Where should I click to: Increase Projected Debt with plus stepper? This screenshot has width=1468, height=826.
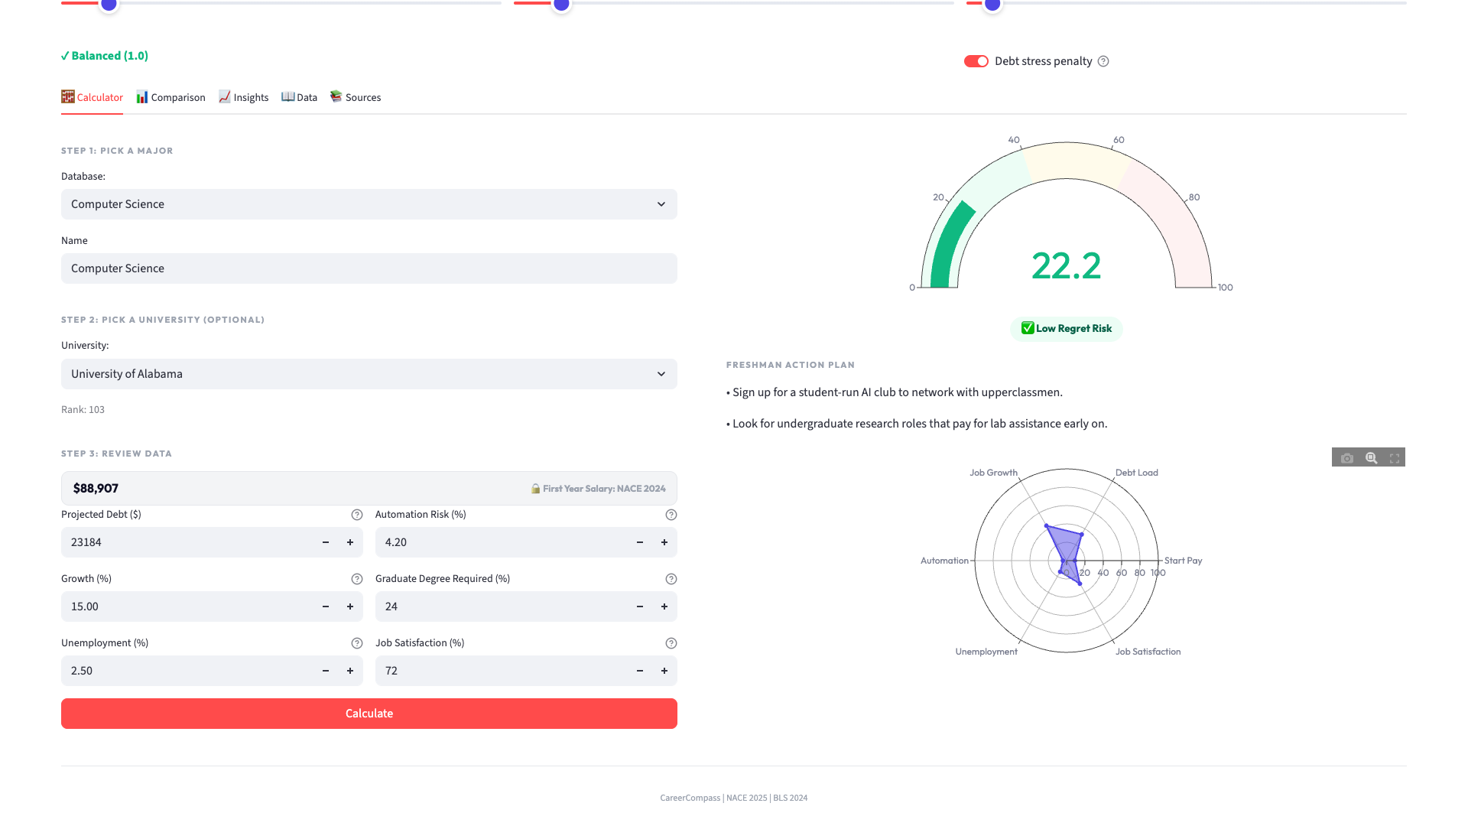[x=350, y=542]
